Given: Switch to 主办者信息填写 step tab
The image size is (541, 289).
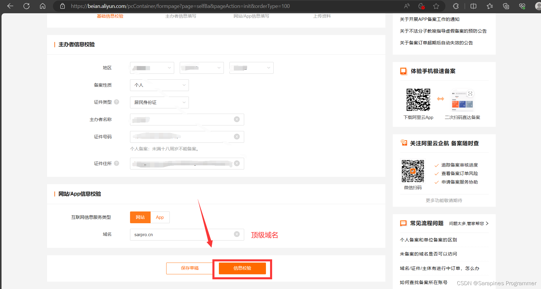Looking at the screenshot, I should (181, 16).
